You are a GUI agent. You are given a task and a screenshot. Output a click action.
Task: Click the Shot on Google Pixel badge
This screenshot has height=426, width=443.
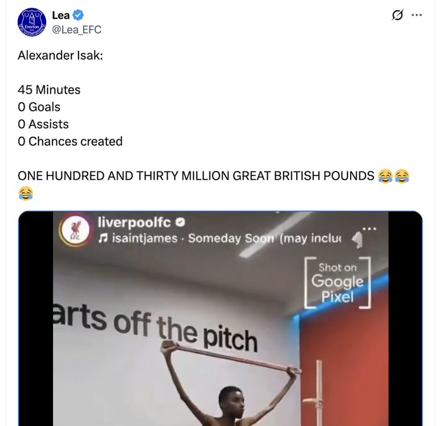[x=337, y=282]
